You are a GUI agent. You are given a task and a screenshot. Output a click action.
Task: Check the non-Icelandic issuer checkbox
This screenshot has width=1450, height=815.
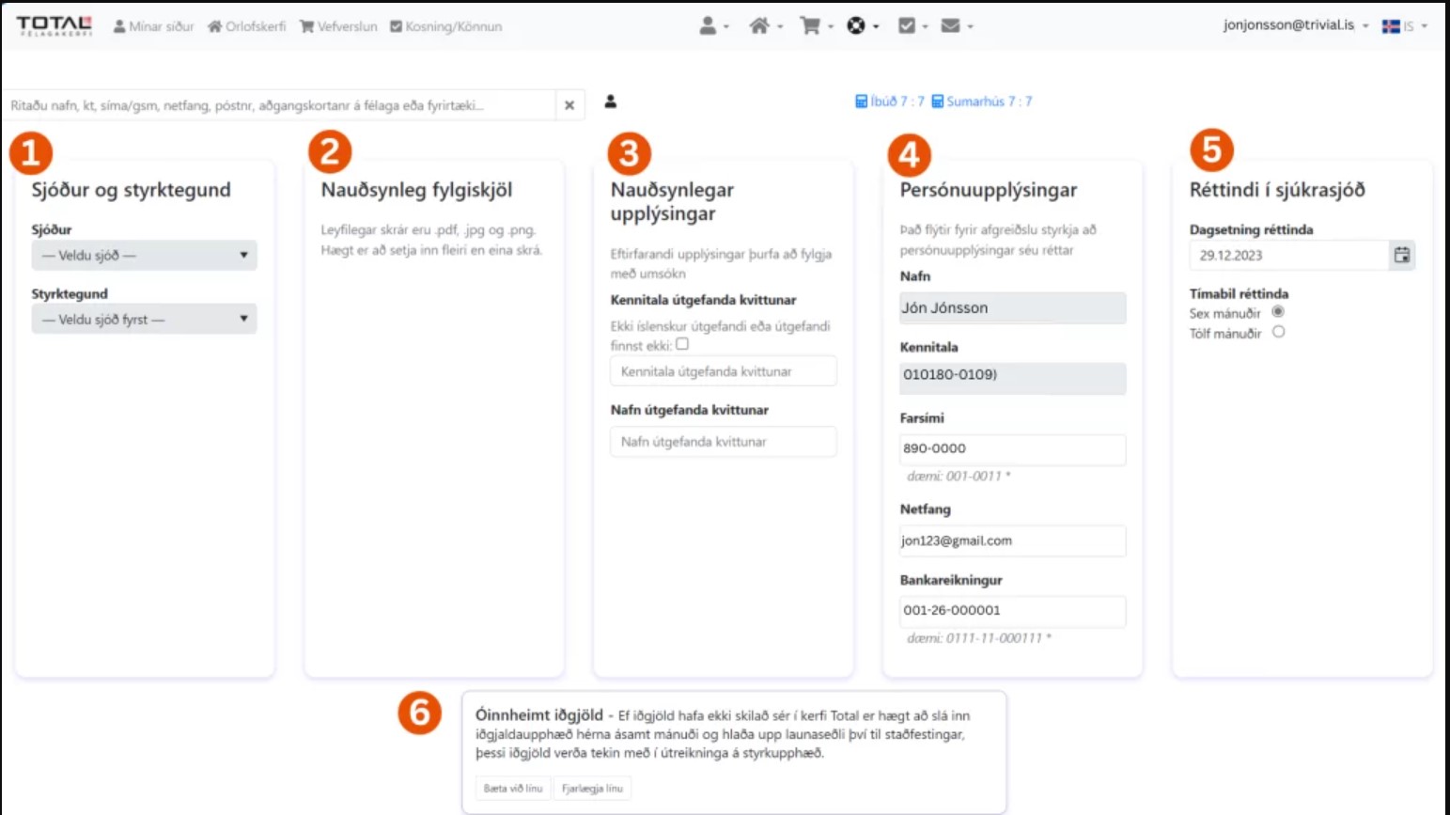pyautogui.click(x=682, y=344)
